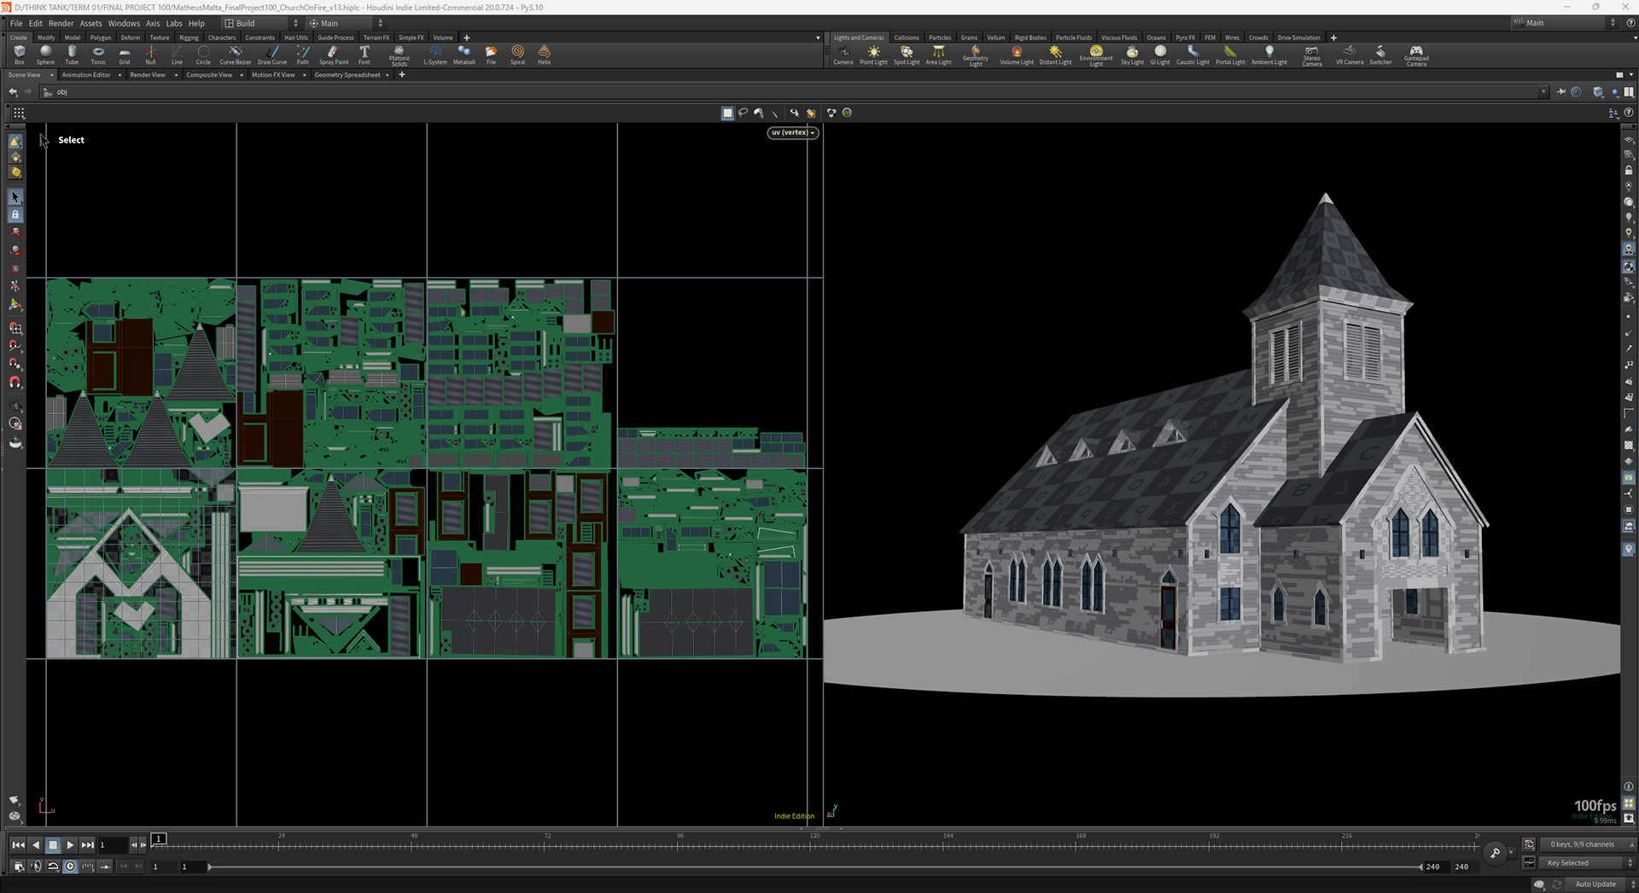Choose the Spray Paint tool
The width and height of the screenshot is (1639, 893).
click(333, 55)
